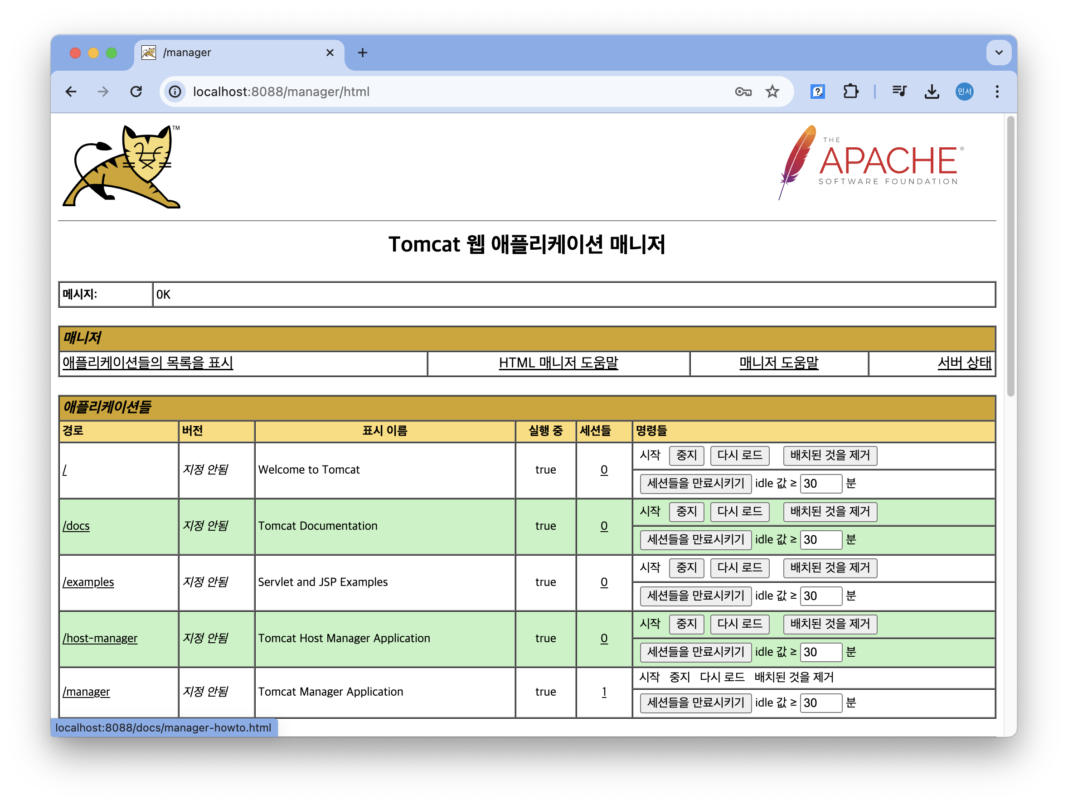Click the page vertical scrollbar
Viewport: 1068px width, 804px height.
pyautogui.click(x=1010, y=256)
